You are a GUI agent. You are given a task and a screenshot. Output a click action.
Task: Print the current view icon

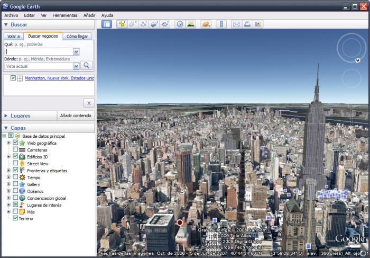pos(247,24)
